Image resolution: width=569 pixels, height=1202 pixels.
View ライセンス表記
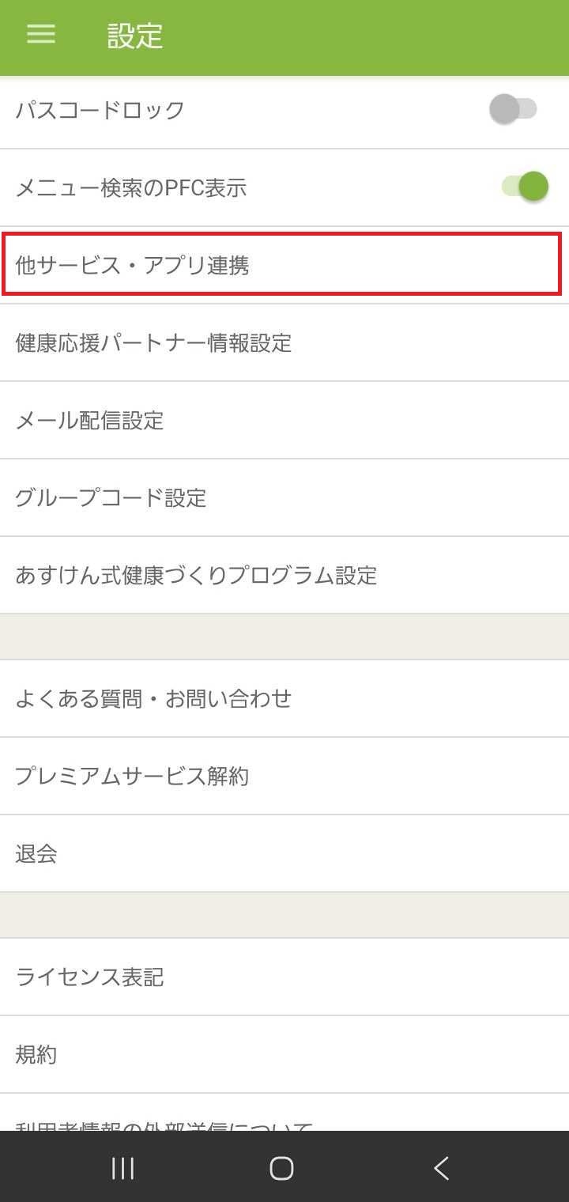pyautogui.click(x=284, y=977)
